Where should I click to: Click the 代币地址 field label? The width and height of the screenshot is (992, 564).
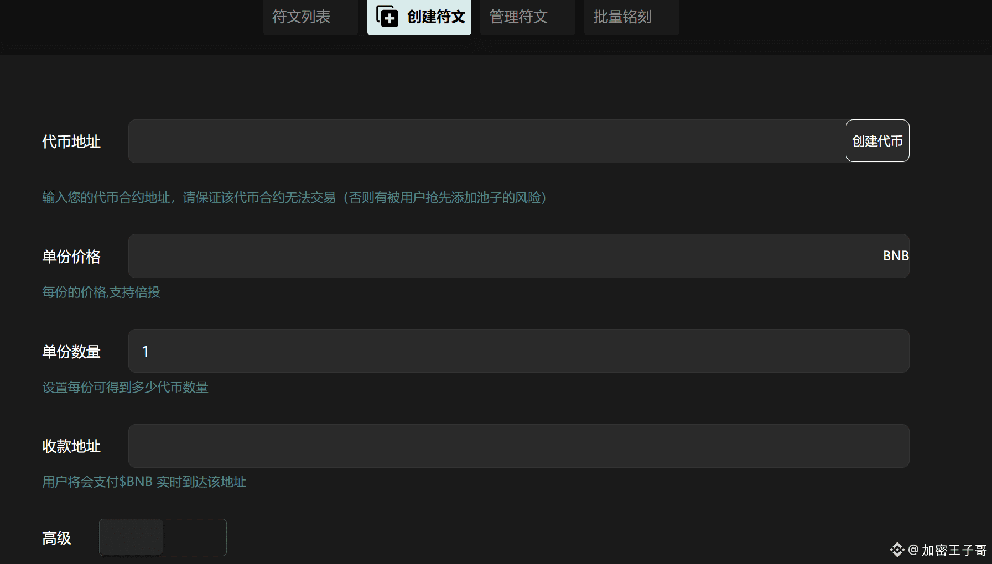point(71,142)
